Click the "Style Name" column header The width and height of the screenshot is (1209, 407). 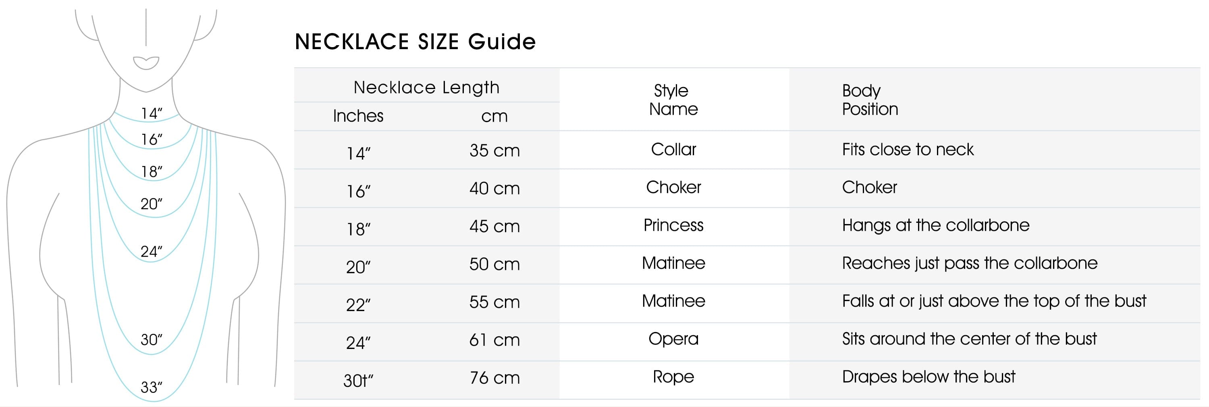673,100
